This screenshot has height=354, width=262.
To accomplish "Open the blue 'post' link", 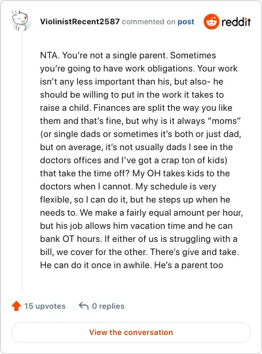I will [x=186, y=22].
